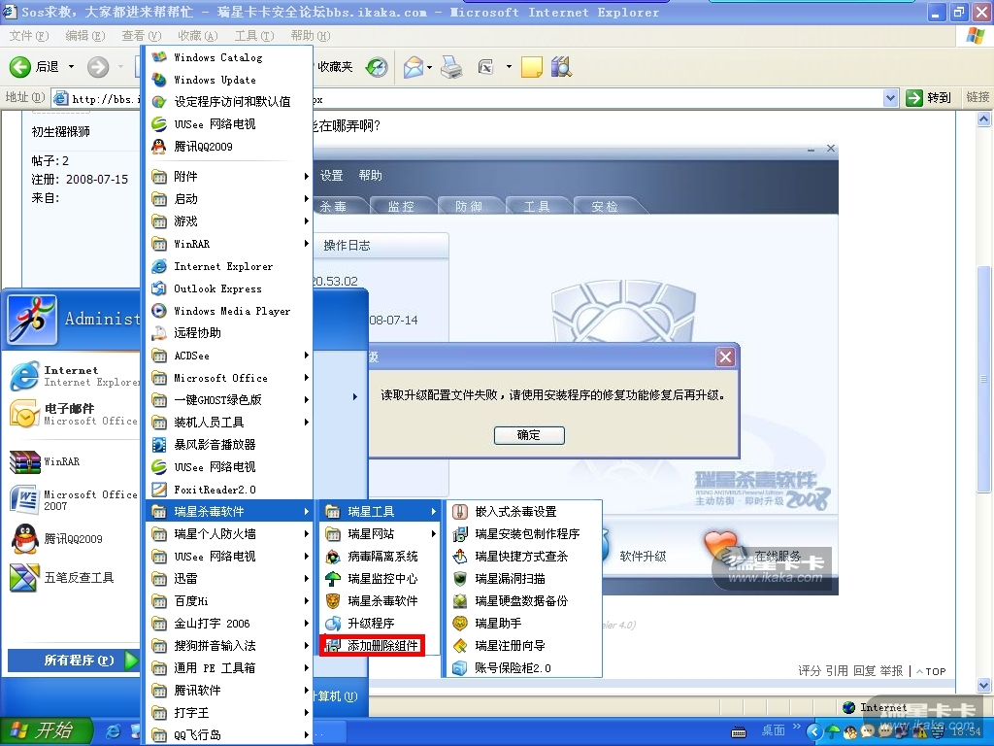The width and height of the screenshot is (994, 746).
Task: Click the printer icon in IE toolbar
Action: point(451,67)
